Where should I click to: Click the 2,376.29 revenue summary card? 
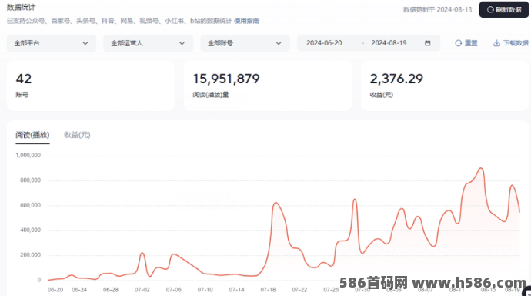[445, 86]
